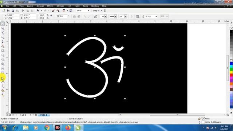Open the outline width 0.5 pt dropdown
Screen dimensions: 233x131
[x=156, y=16]
